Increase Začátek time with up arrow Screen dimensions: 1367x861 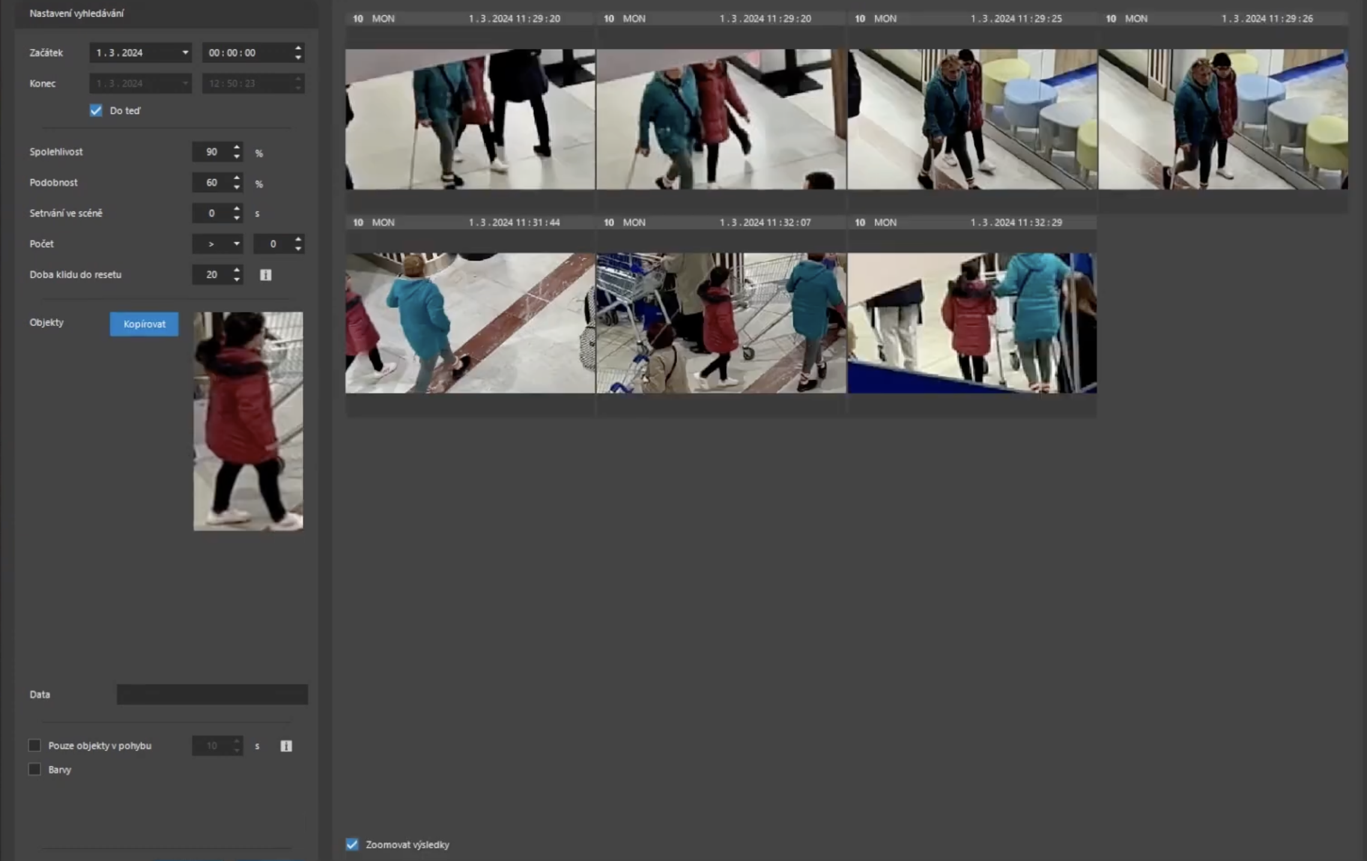(x=298, y=48)
